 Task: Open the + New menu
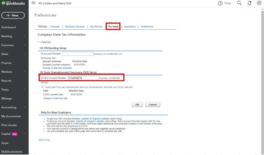pyautogui.click(x=13, y=15)
